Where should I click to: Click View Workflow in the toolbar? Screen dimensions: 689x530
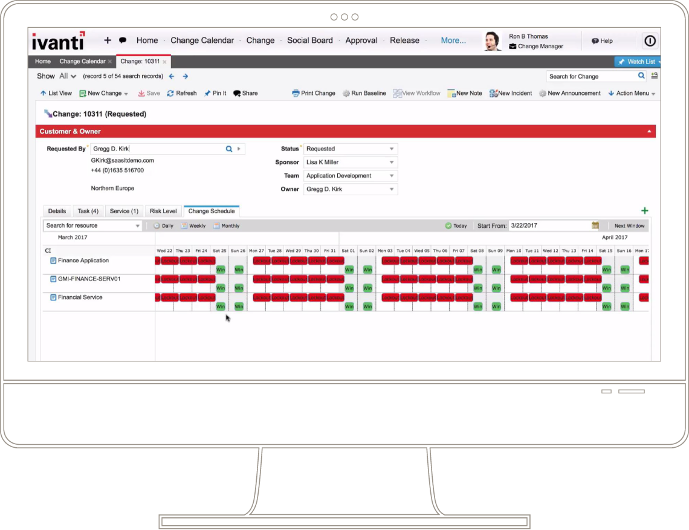(416, 93)
